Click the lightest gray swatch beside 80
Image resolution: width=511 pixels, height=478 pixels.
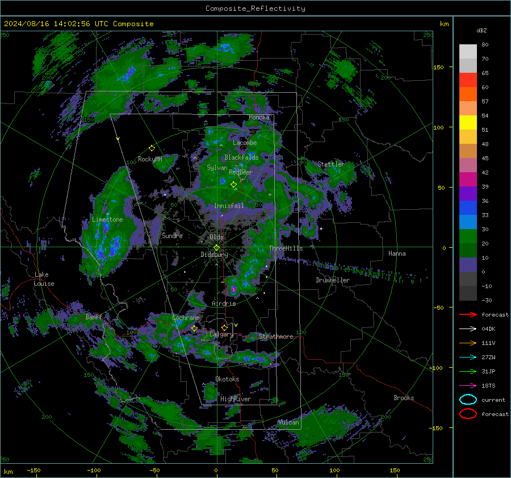(468, 52)
